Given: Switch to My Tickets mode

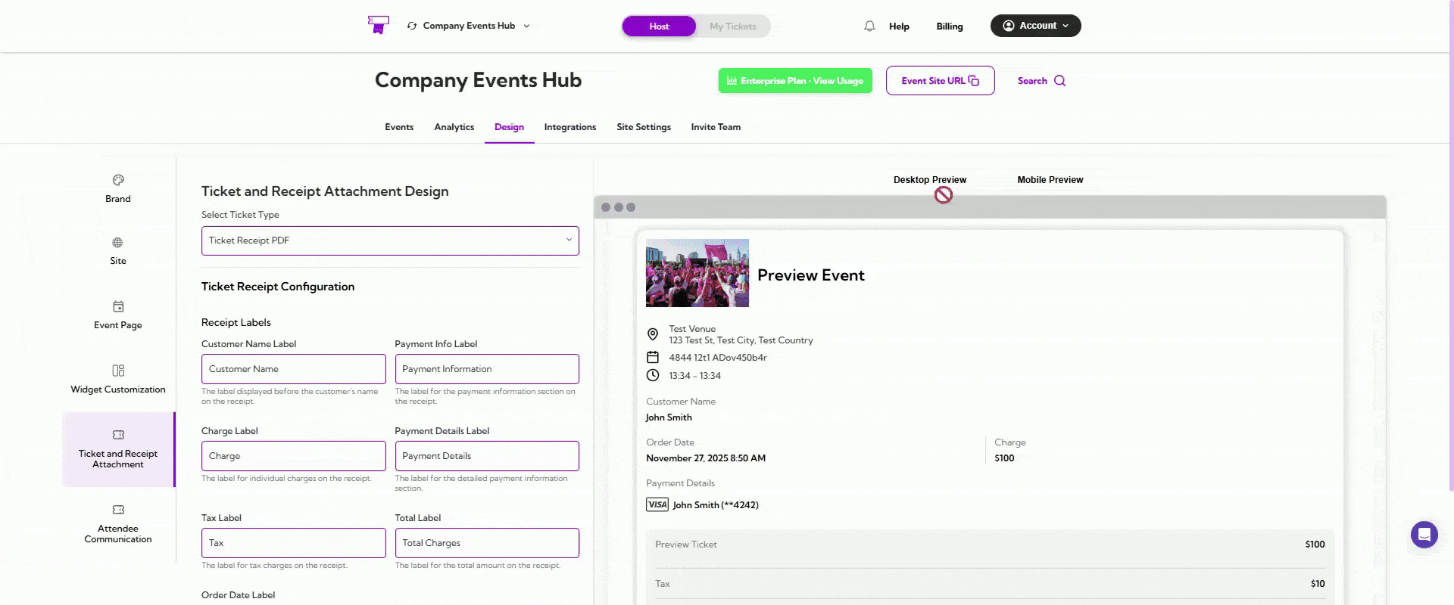Looking at the screenshot, I should point(732,26).
